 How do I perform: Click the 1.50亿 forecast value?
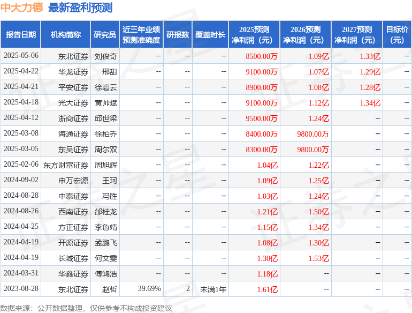(318, 212)
